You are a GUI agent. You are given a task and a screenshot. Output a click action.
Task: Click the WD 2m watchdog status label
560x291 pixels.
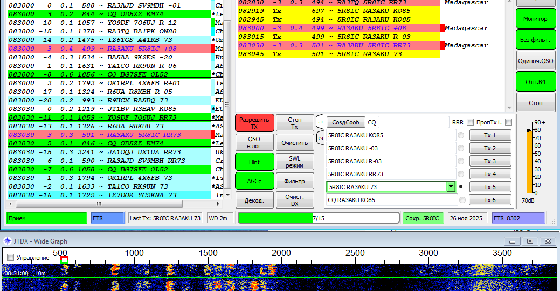click(x=220, y=218)
